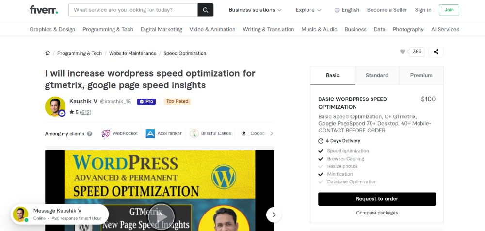This screenshot has width=485, height=231.
Task: Select the Standard package tab
Action: click(x=377, y=76)
